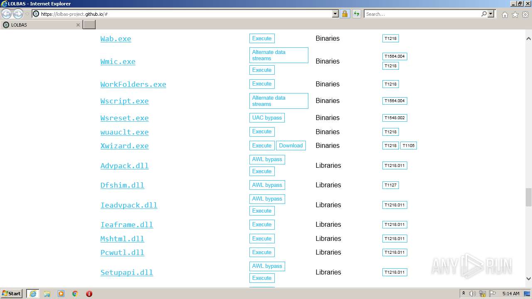Click the Download tag for Xwizard.exe
Screen dimensions: 532x299
point(291,145)
